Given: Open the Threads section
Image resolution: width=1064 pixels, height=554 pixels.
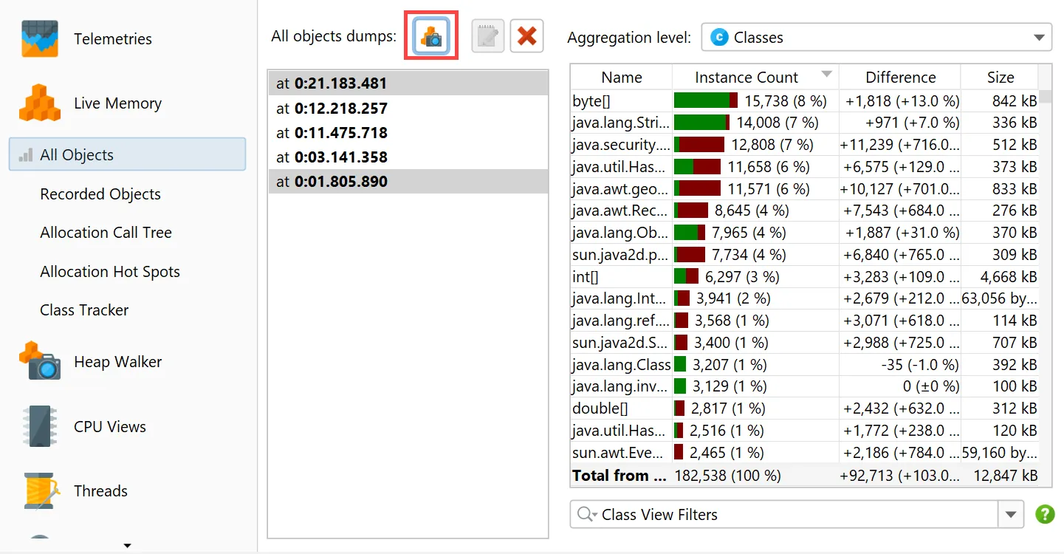Looking at the screenshot, I should [x=75, y=490].
